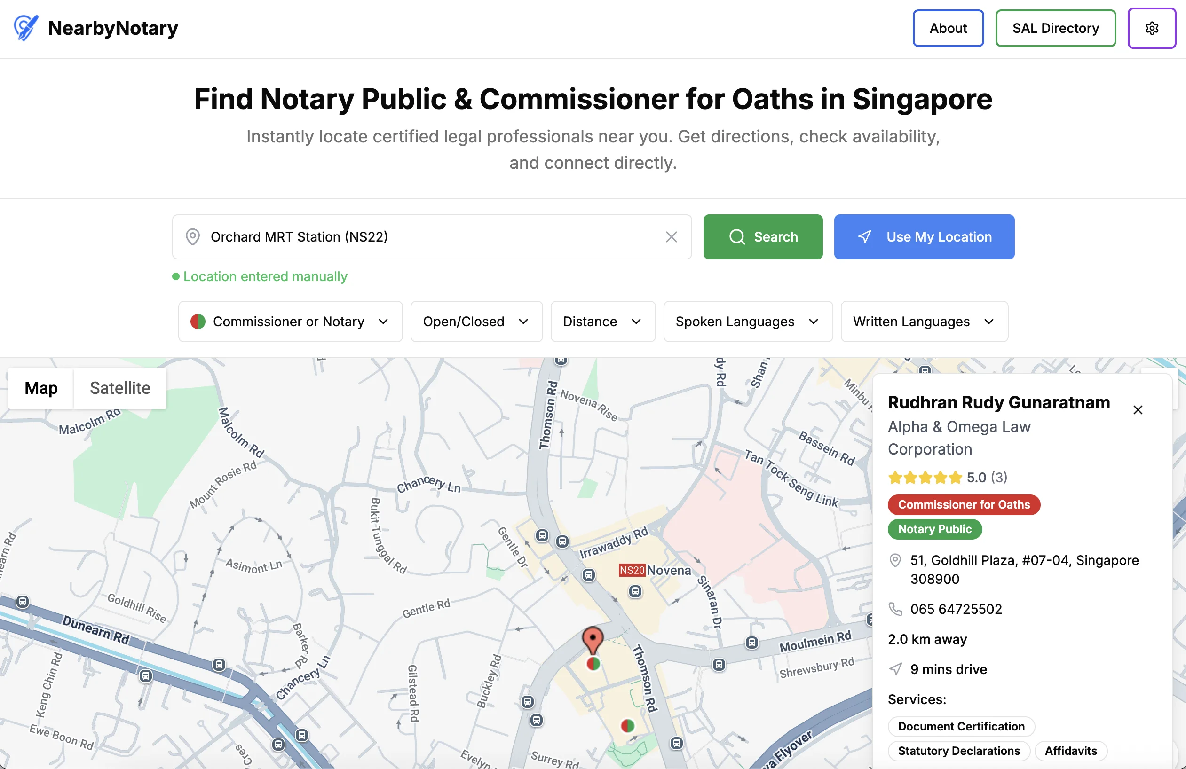Click the Statutory Declarations service tag

[959, 751]
